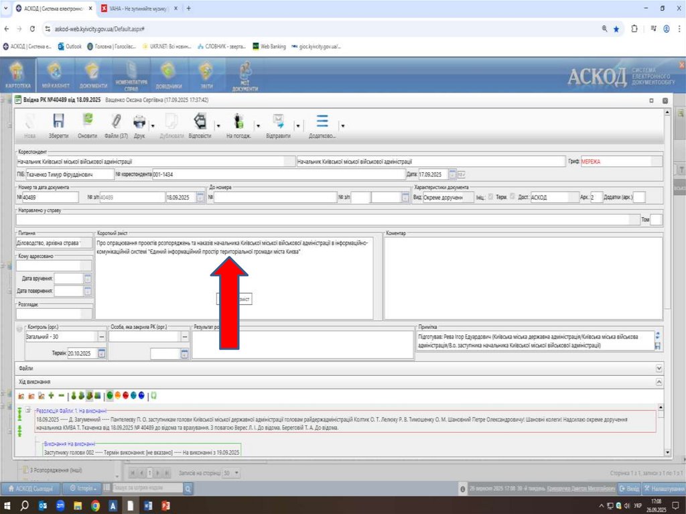This screenshot has width=686, height=514.
Task: Expand the Файли panel
Action: point(659,368)
